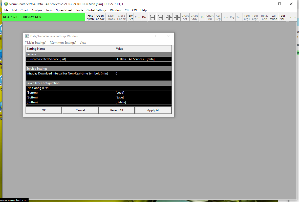The height and width of the screenshot is (202, 299).
Task: Click the www.sierrachart.com label
Action: tap(14, 200)
